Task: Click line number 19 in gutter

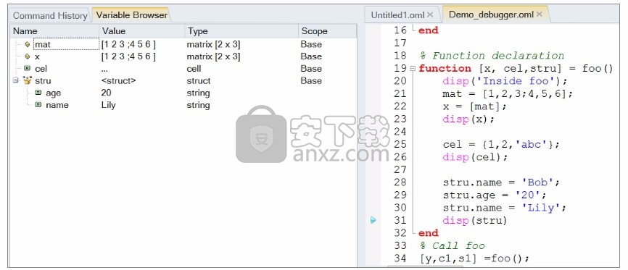Action: tap(400, 68)
